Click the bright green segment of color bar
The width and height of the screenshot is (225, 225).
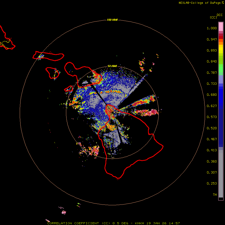click(x=221, y=68)
